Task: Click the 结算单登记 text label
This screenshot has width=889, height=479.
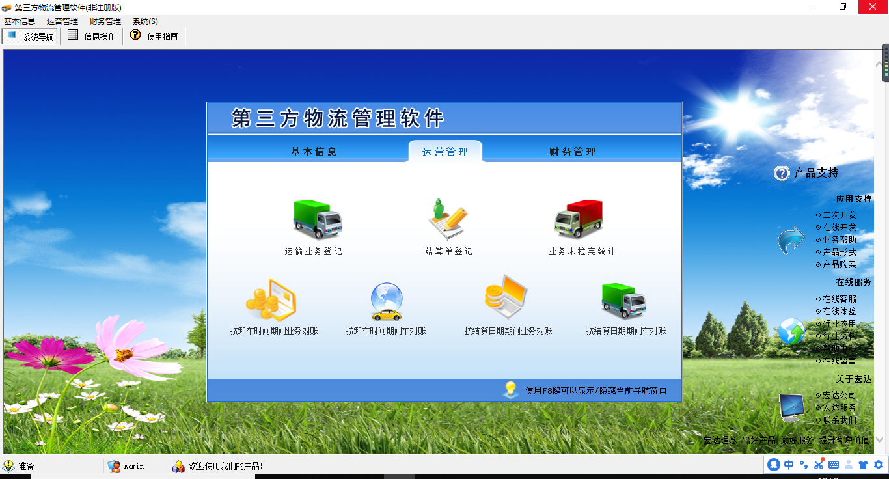Action: [449, 251]
